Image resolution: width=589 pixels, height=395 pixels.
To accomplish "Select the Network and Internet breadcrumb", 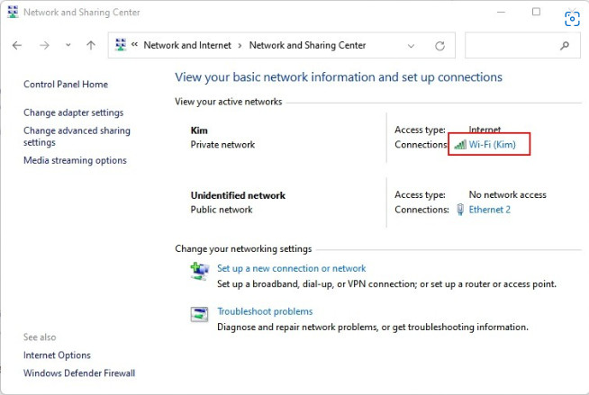I will coord(187,45).
